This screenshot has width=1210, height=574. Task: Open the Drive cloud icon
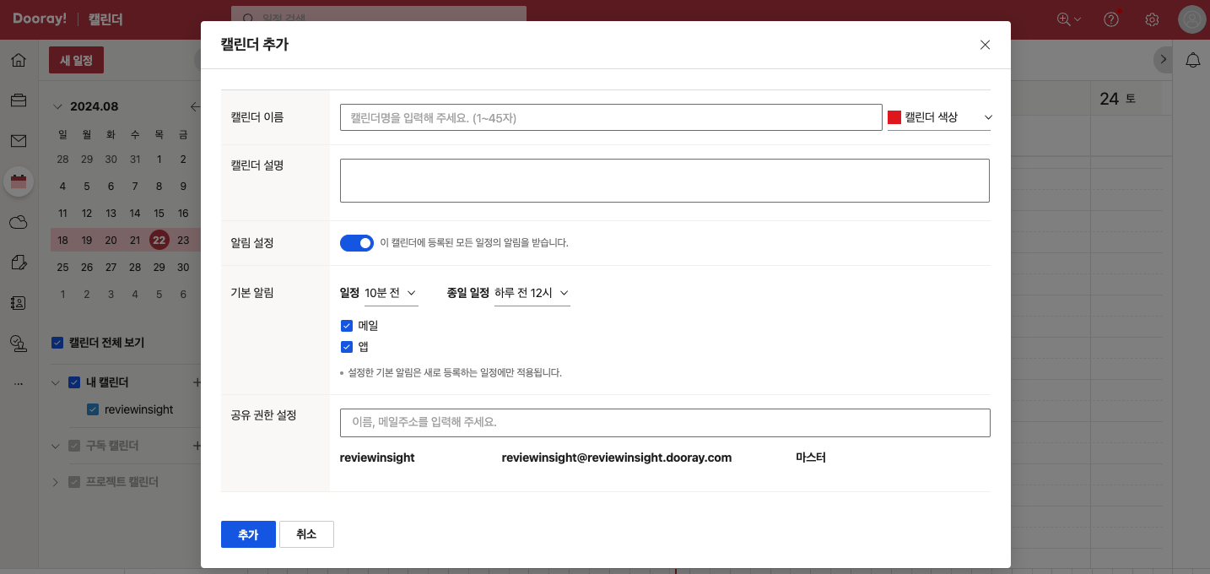tap(19, 222)
